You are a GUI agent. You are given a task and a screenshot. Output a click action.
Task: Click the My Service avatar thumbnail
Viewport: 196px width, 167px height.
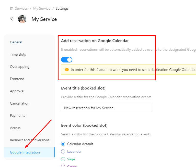click(x=22, y=19)
